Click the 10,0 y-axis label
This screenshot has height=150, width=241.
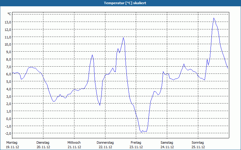pos(8,44)
